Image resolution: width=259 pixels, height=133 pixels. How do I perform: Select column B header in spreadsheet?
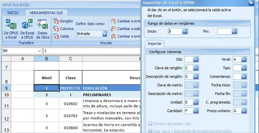47,59
